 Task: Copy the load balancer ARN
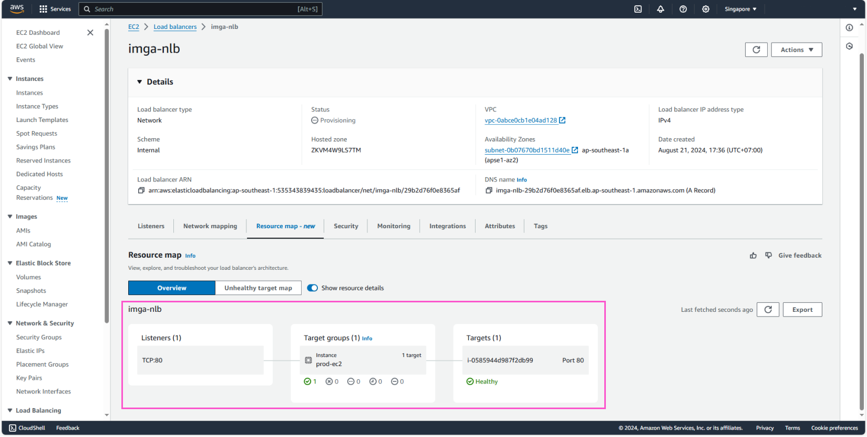141,190
